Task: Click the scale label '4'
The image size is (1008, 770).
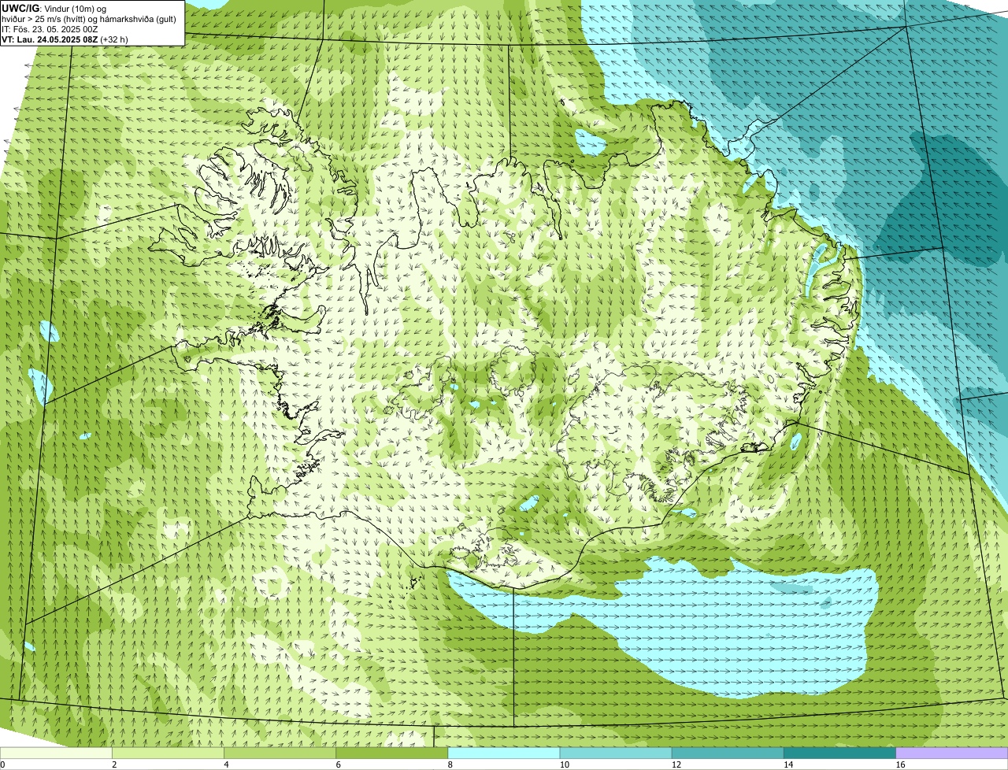Action: pyautogui.click(x=226, y=764)
